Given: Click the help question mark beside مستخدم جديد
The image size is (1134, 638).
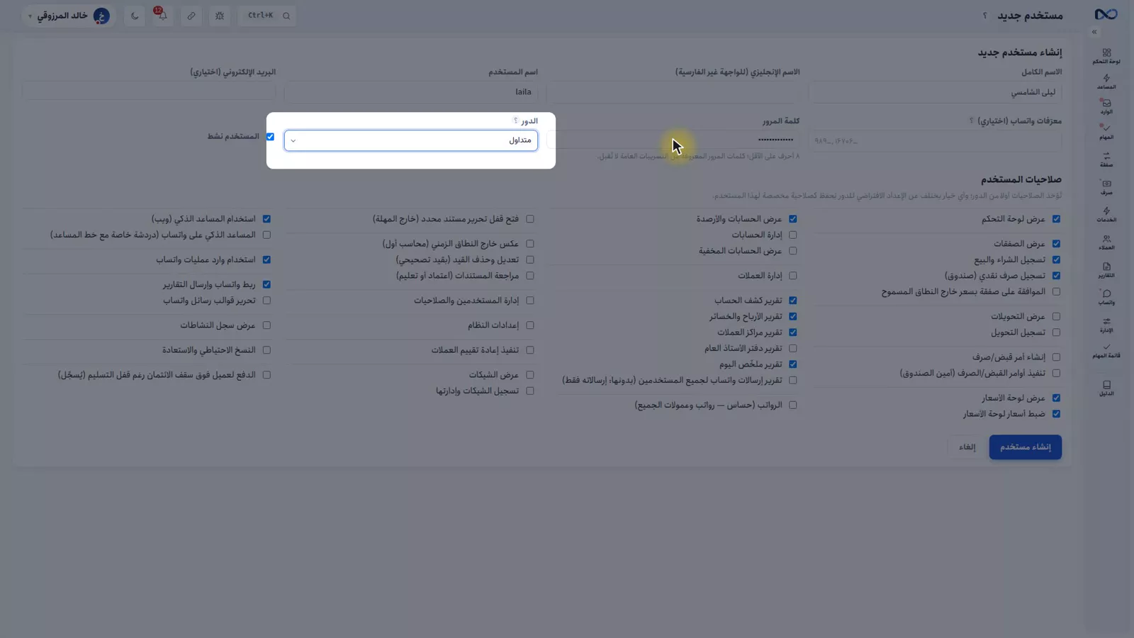Looking at the screenshot, I should 984,16.
